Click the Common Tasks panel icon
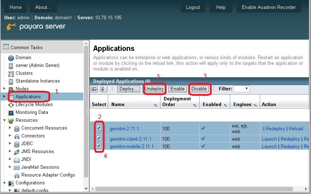Screen dimensions: 311x194 (x=6, y=47)
